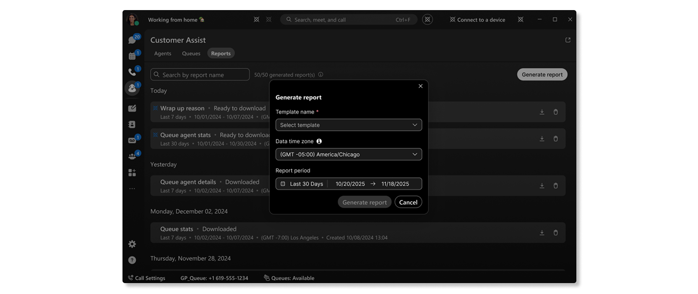698x294 pixels.
Task: Click the circled icon beside search bar
Action: 427,19
